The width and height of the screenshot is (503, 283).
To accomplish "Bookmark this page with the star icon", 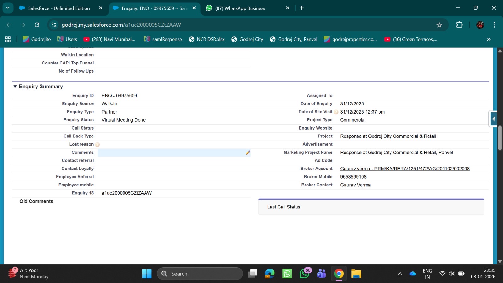I will pos(439,25).
